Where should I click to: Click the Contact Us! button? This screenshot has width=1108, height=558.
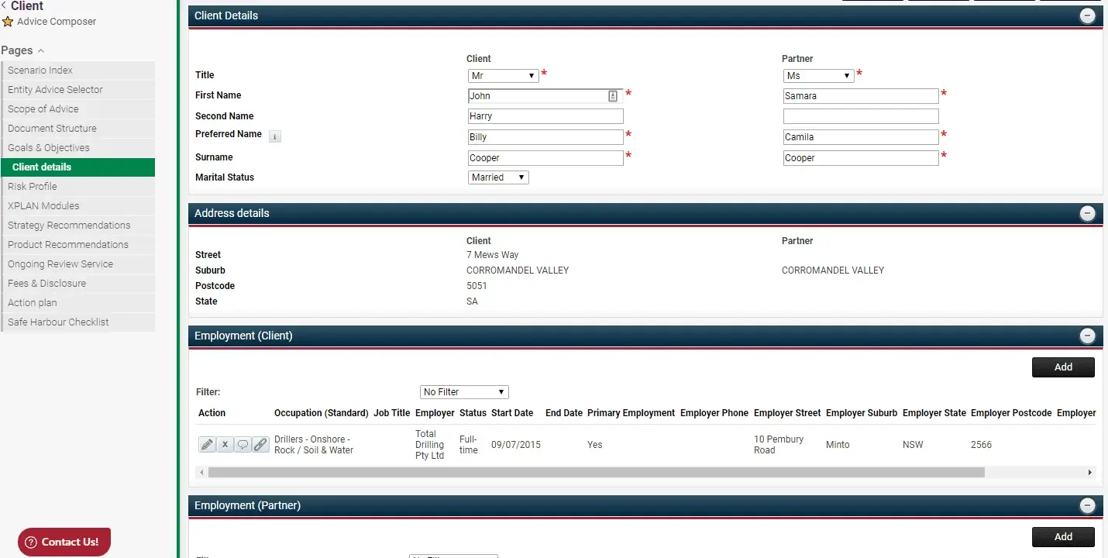point(64,542)
